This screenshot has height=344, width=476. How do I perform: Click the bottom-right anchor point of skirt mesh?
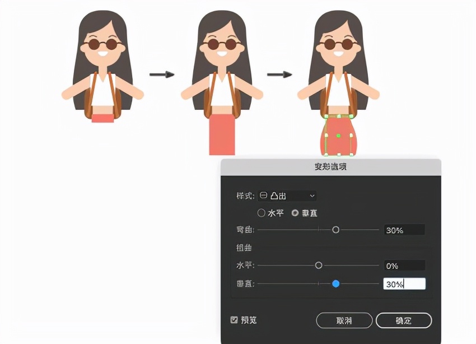pyautogui.click(x=351, y=154)
